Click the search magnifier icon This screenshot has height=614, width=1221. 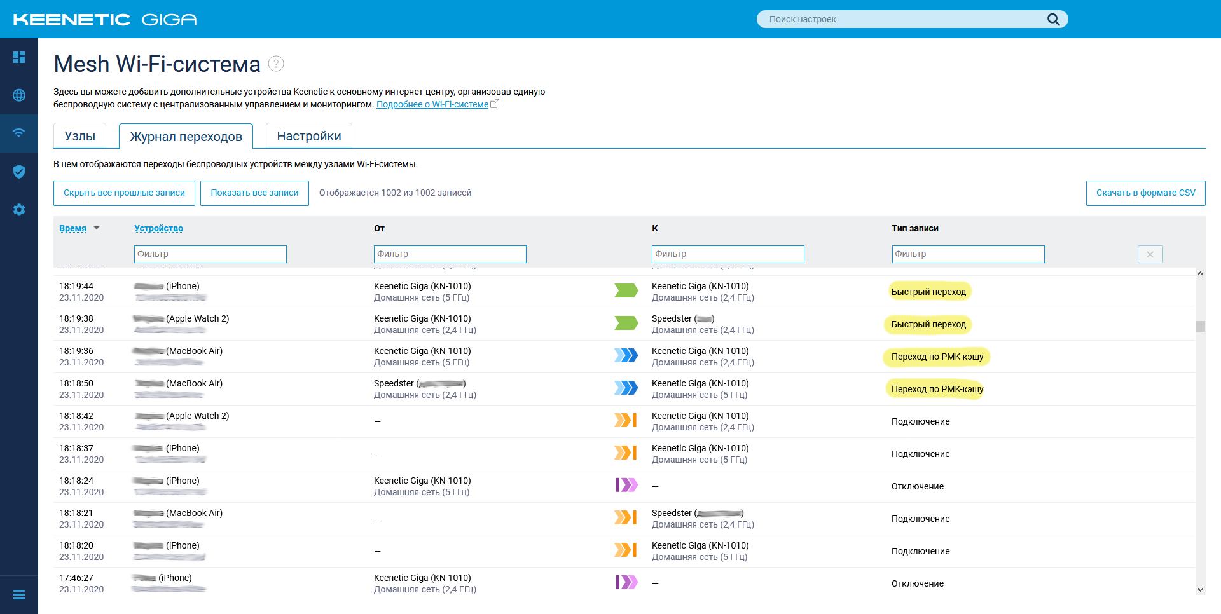pyautogui.click(x=1053, y=19)
